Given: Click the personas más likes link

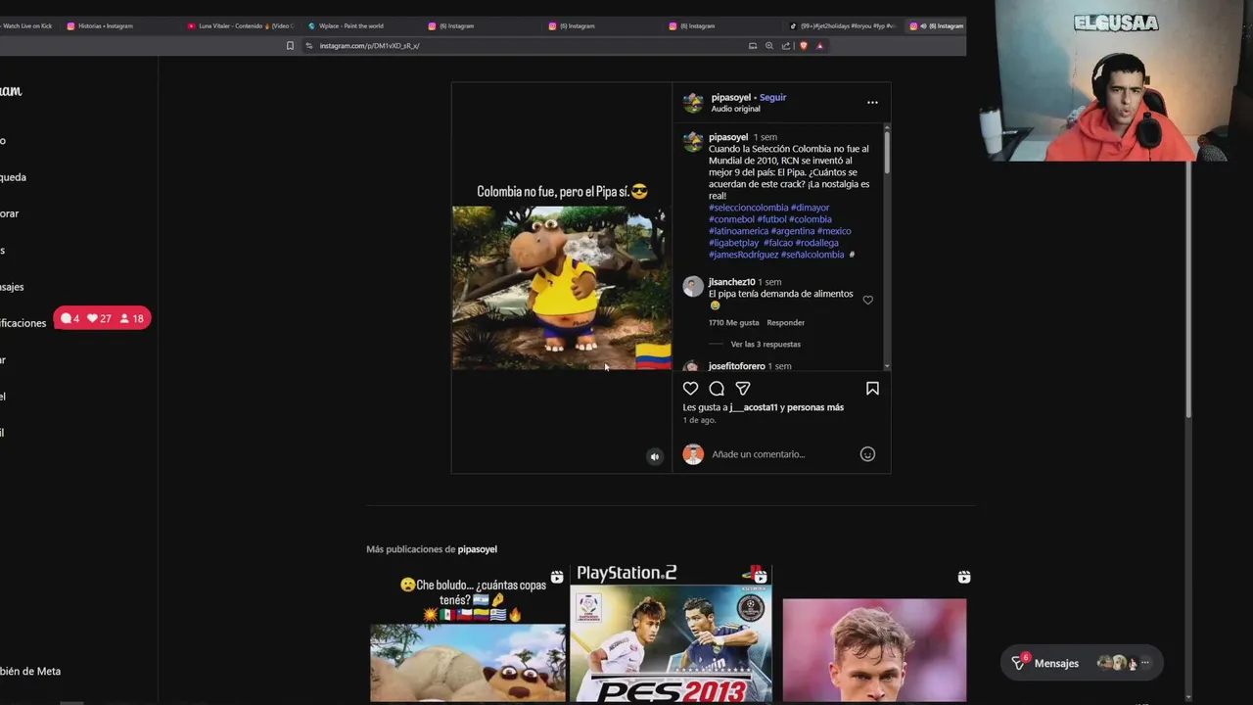Looking at the screenshot, I should click(816, 407).
